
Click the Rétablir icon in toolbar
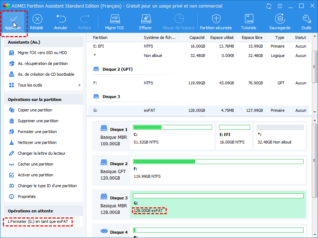coord(37,19)
